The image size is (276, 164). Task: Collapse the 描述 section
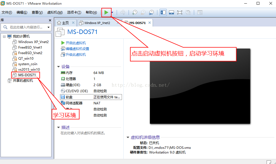coord(58,128)
